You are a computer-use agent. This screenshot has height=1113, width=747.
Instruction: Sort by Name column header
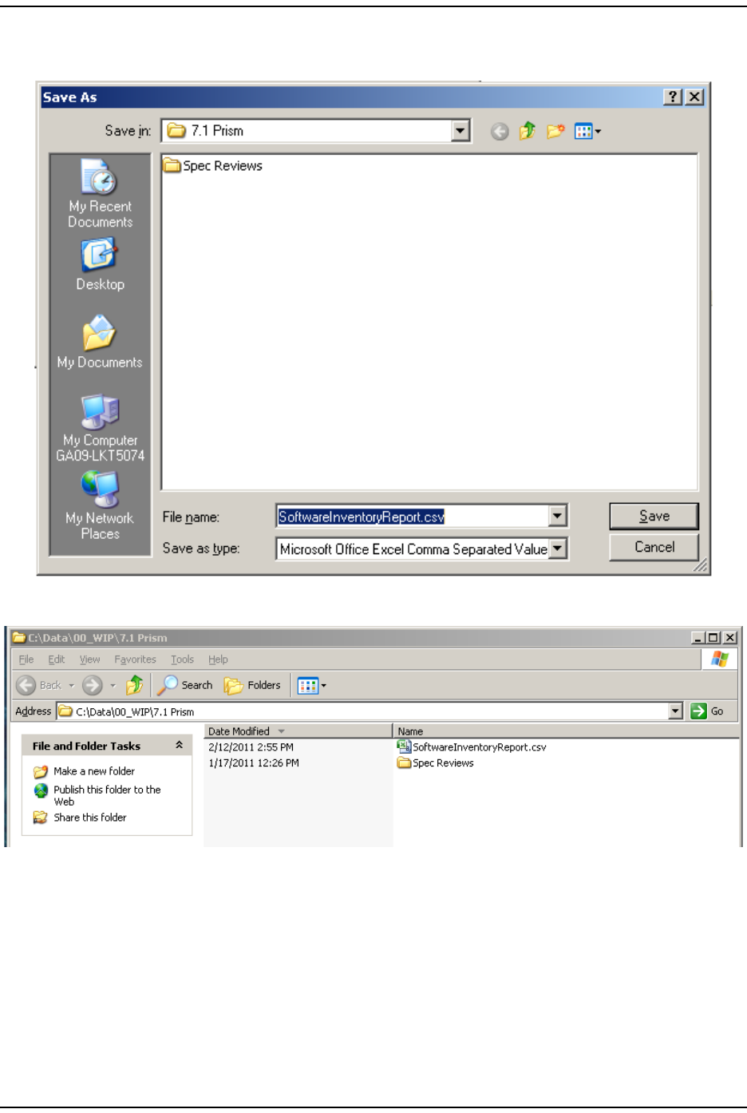click(x=566, y=731)
